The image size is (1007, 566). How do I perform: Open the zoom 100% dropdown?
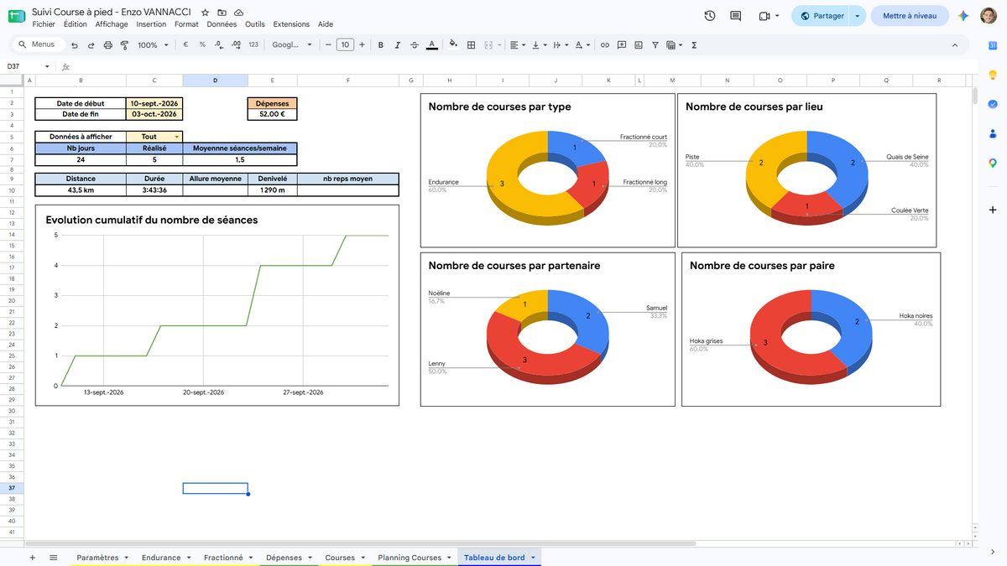(153, 45)
